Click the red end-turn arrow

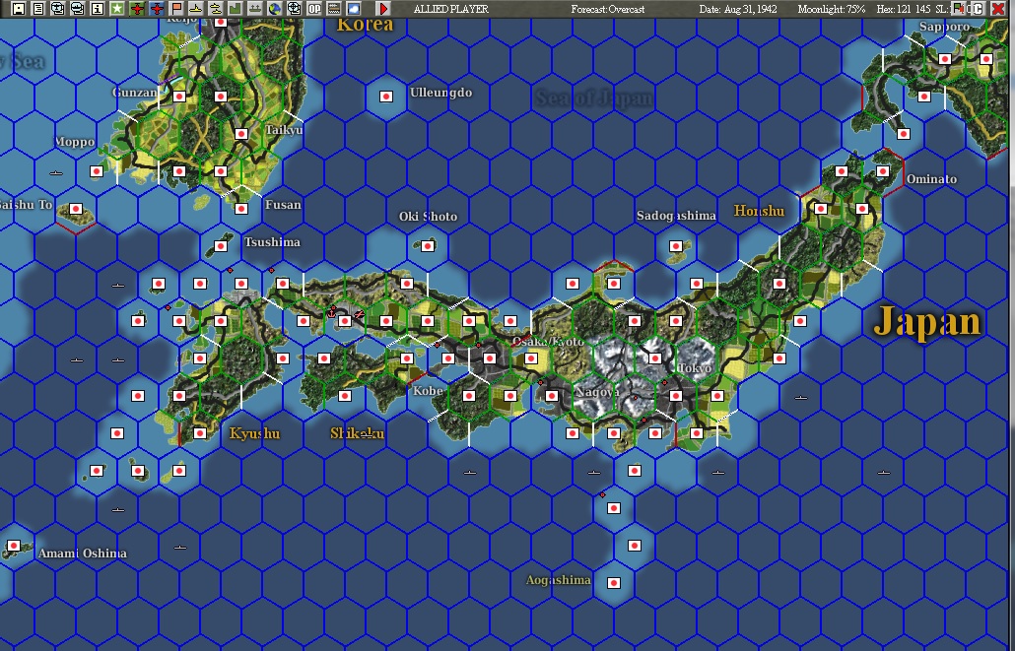pyautogui.click(x=384, y=9)
